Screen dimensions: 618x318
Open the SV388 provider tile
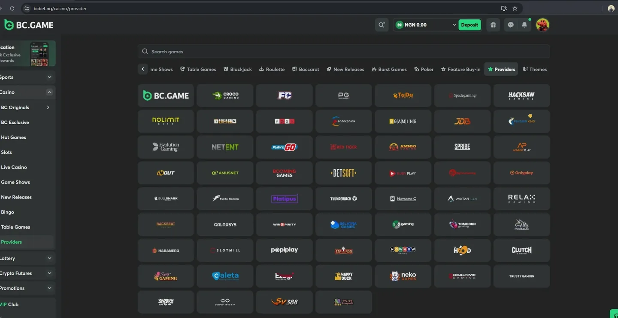tap(285, 302)
